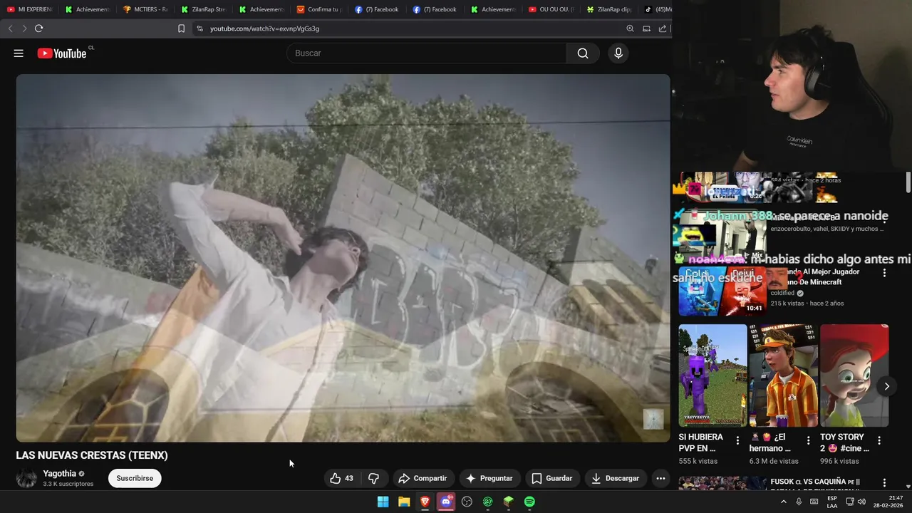Viewport: 912px width, 513px height.
Task: Open the LAS NUEVAS CRESTAS (TEENX) title
Action: tap(92, 455)
